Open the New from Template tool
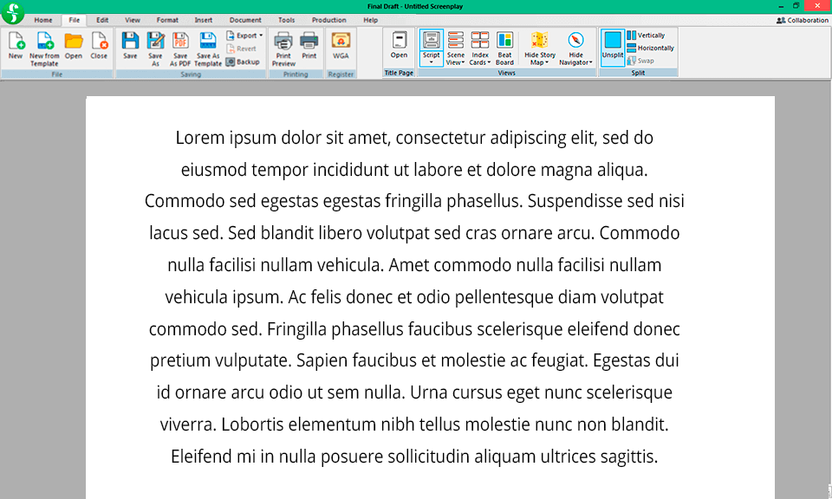 click(44, 48)
